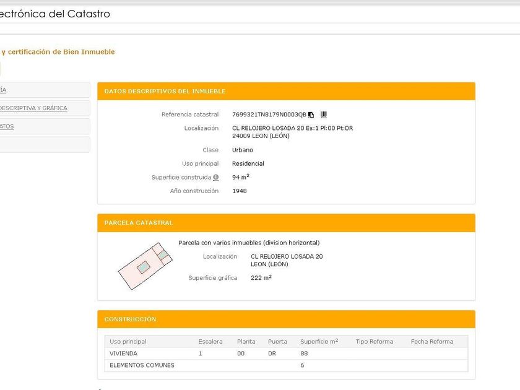Click the Uso principal column header in table

(128, 342)
